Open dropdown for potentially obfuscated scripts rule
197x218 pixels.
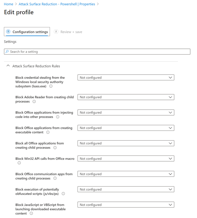(x=126, y=189)
